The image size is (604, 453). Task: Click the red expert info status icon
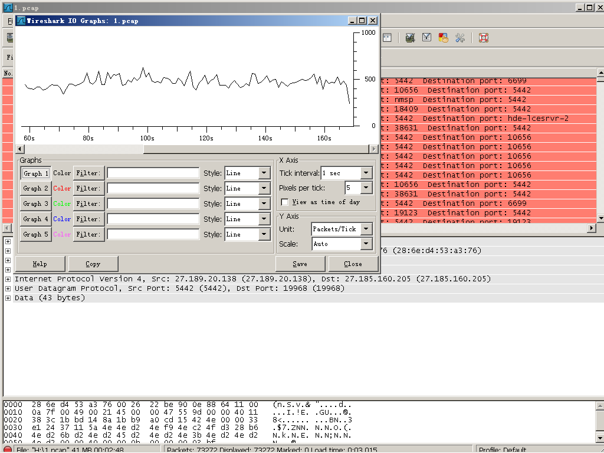pyautogui.click(x=8, y=449)
